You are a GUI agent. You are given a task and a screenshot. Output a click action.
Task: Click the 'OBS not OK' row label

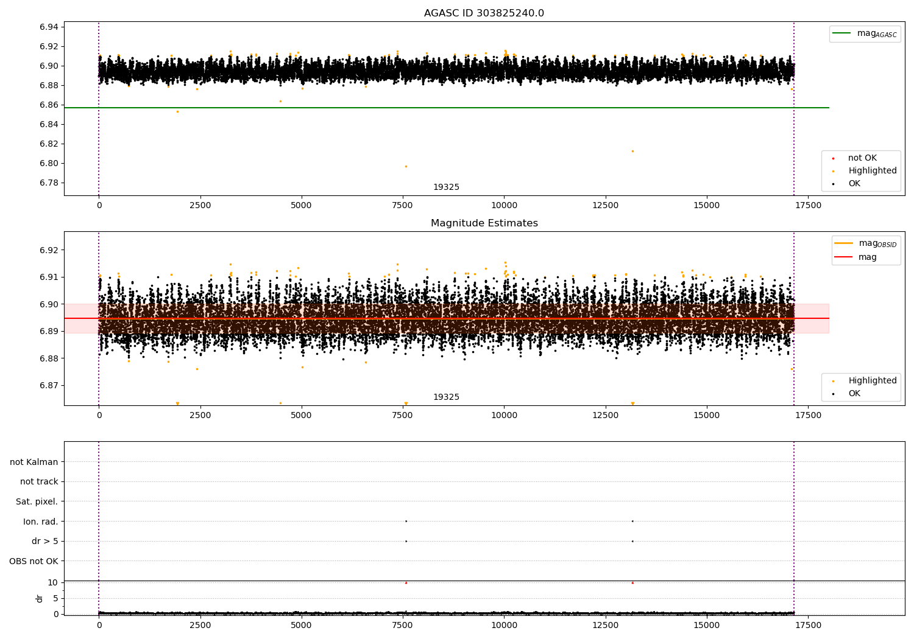point(34,561)
